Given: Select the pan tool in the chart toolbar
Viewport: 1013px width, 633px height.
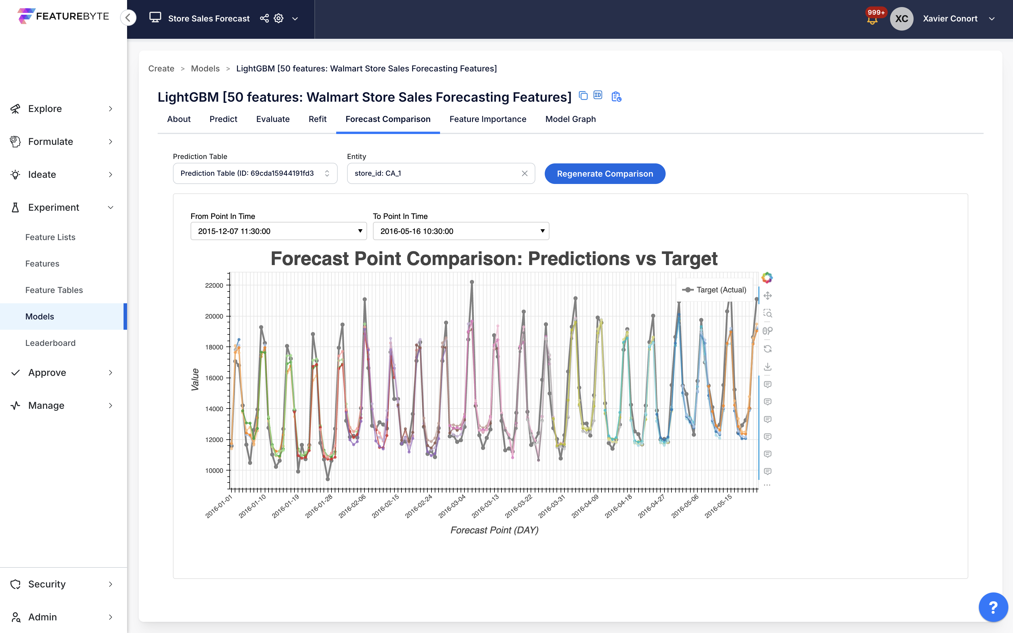Looking at the screenshot, I should pyautogui.click(x=767, y=295).
